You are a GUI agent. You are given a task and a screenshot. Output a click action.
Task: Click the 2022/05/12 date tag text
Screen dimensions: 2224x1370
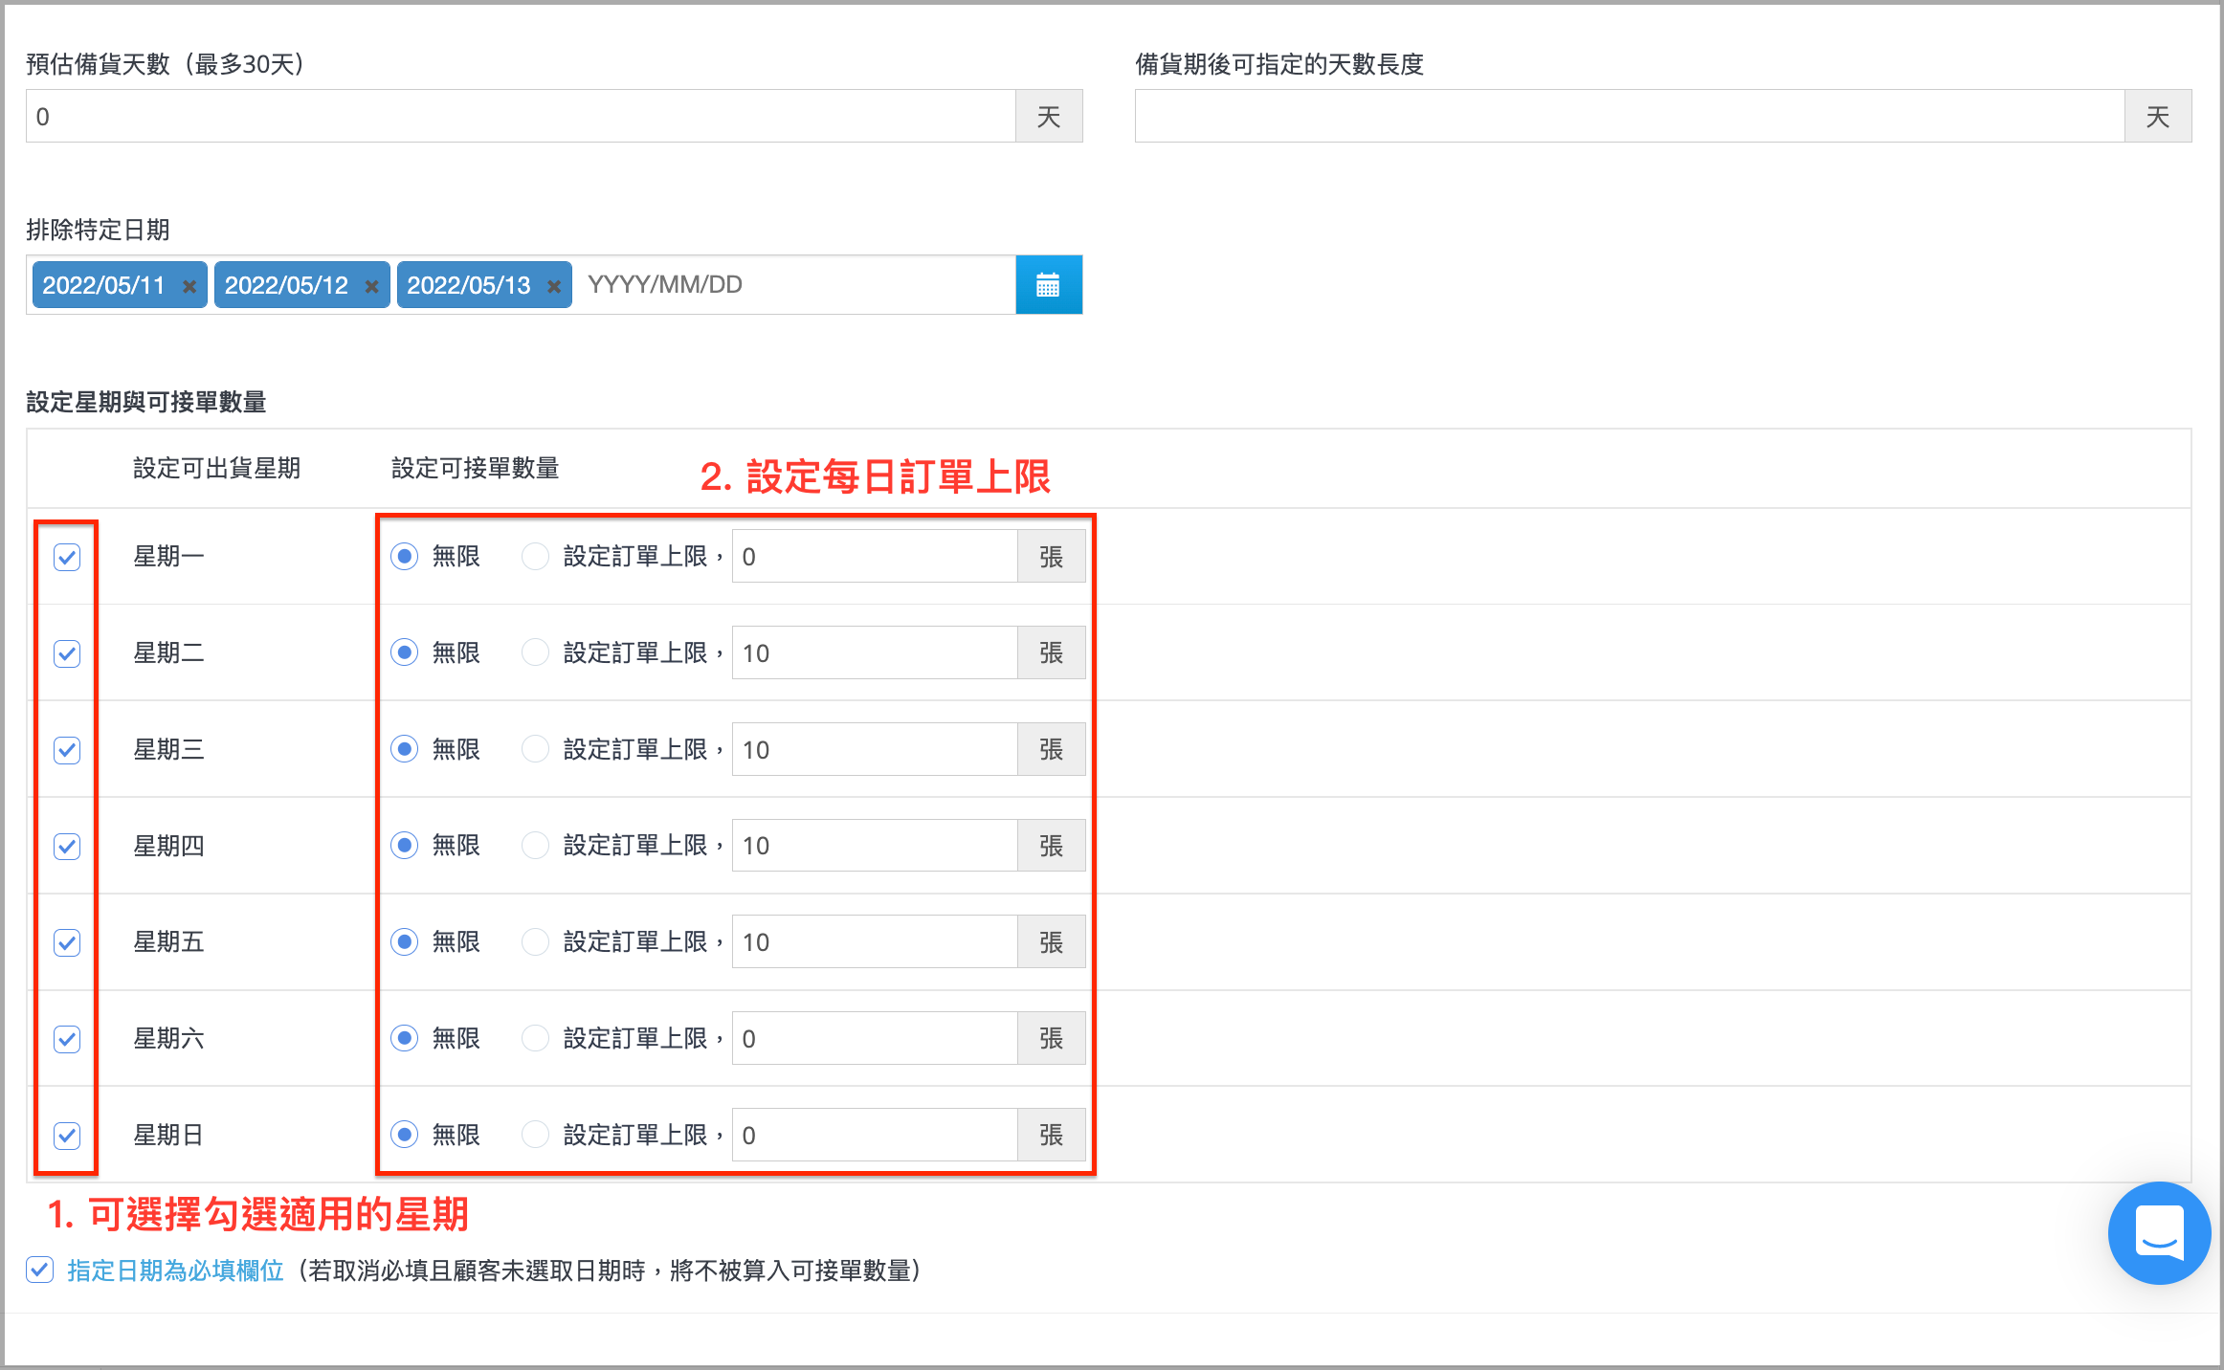point(286,285)
